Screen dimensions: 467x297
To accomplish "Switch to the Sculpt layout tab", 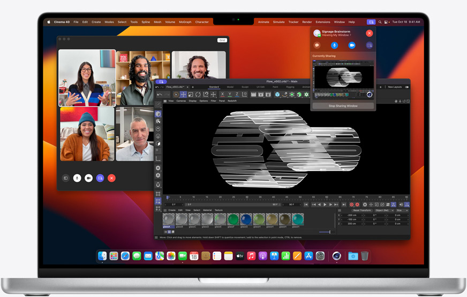I will pos(245,87).
